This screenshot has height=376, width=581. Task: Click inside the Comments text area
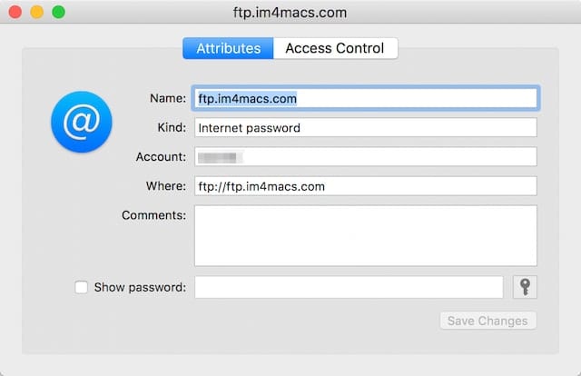click(x=366, y=235)
